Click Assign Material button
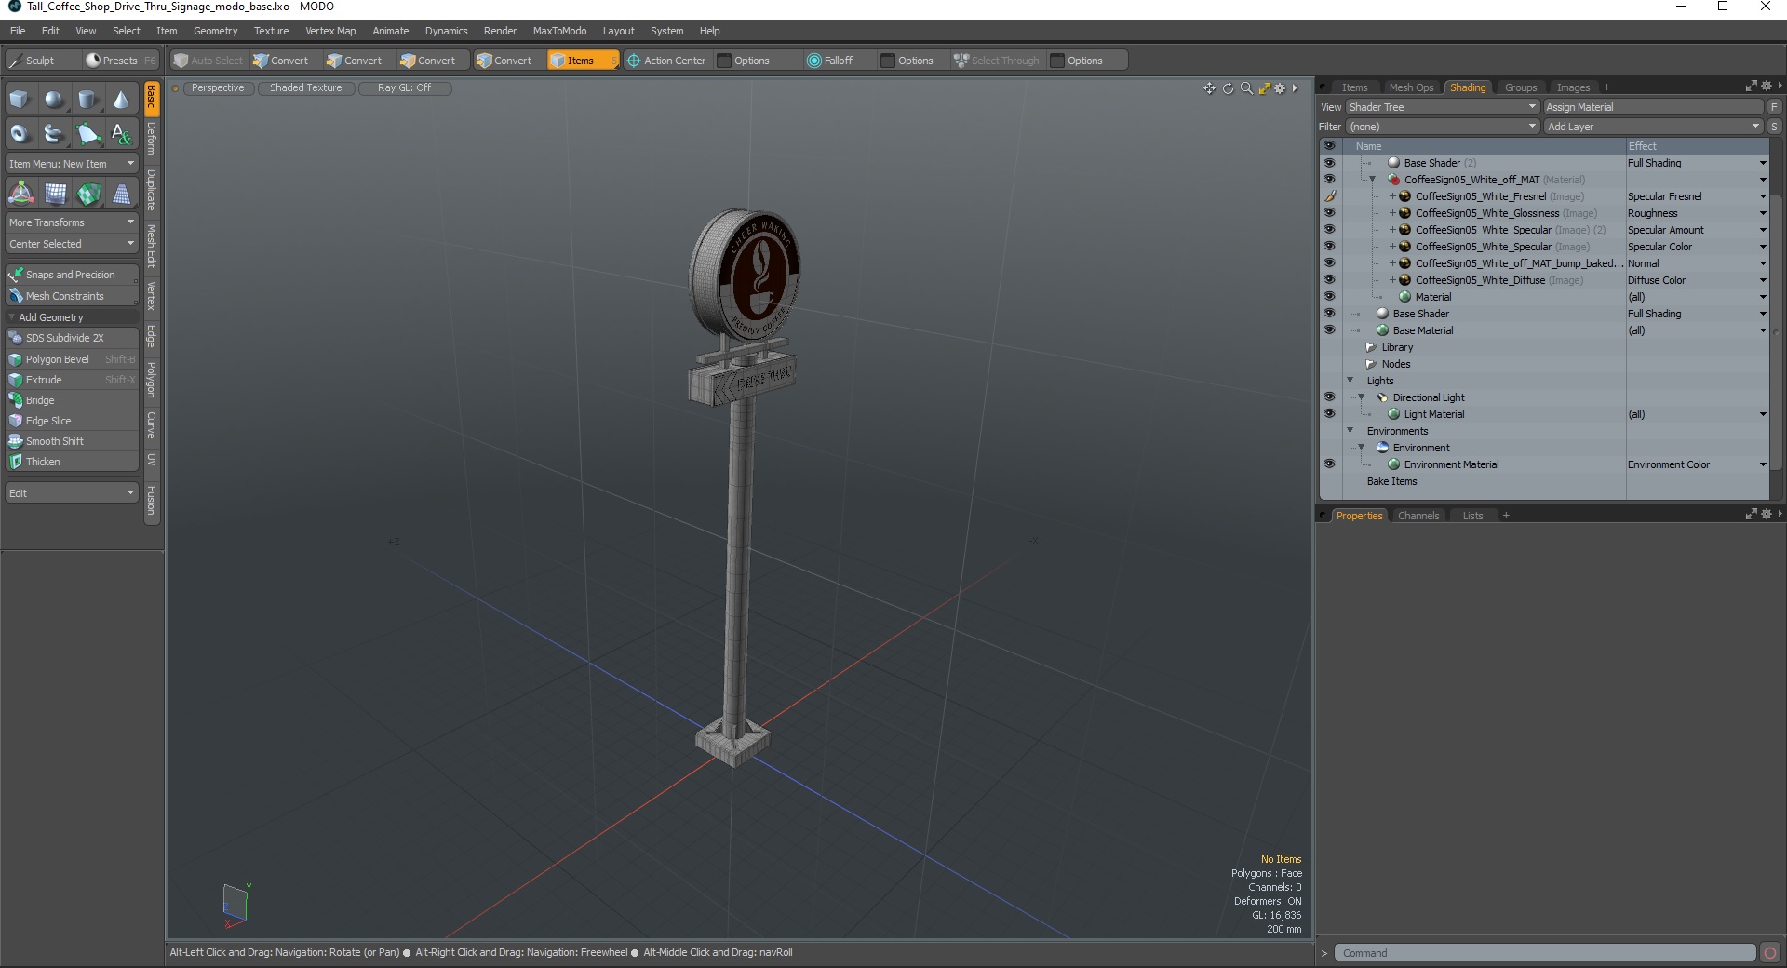Image resolution: width=1787 pixels, height=968 pixels. (x=1654, y=107)
